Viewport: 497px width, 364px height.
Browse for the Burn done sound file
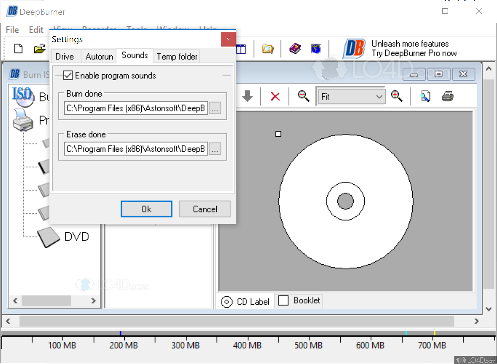[215, 108]
